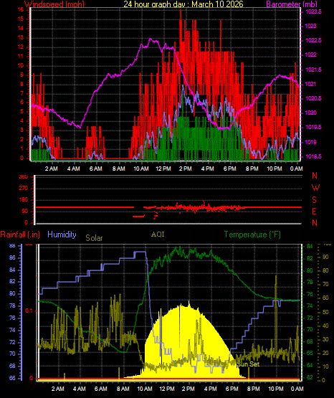Click the 'E' compass label
Image resolution: width=334 pixels, height=398 pixels.
(x=314, y=211)
